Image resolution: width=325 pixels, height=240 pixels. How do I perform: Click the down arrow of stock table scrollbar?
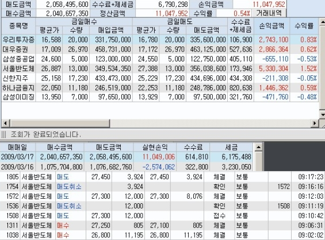click(x=323, y=114)
